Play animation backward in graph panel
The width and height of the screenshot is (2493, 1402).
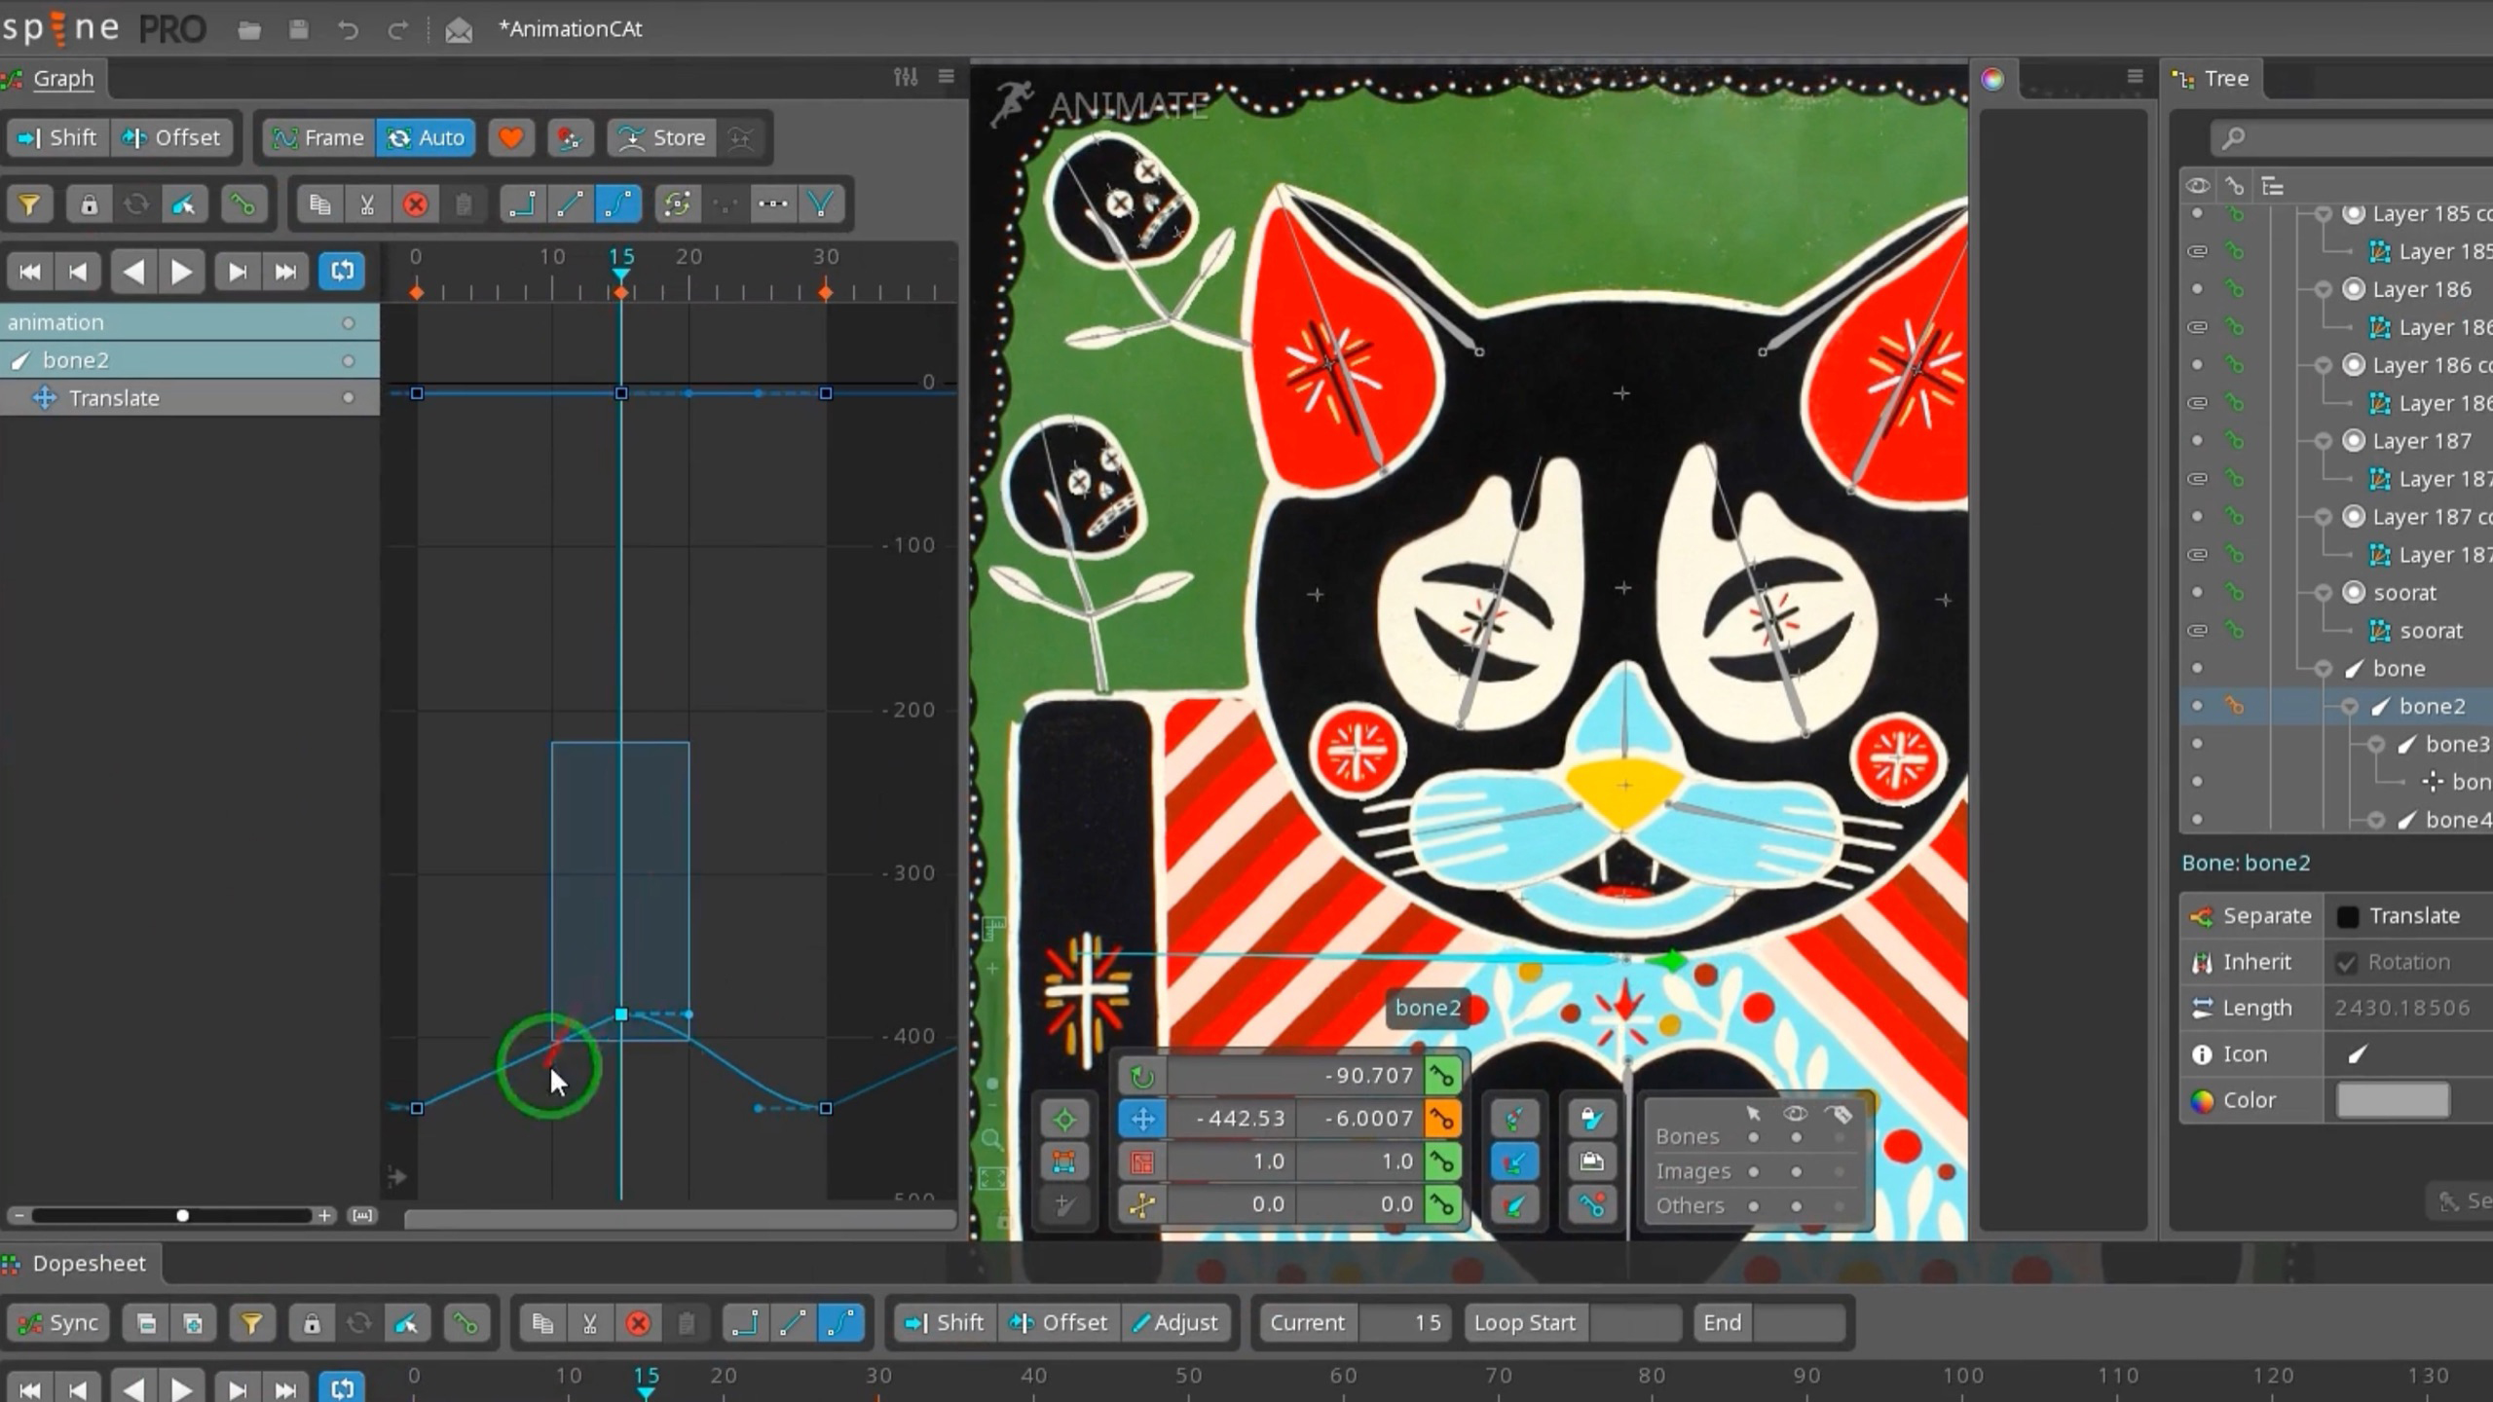(x=133, y=272)
